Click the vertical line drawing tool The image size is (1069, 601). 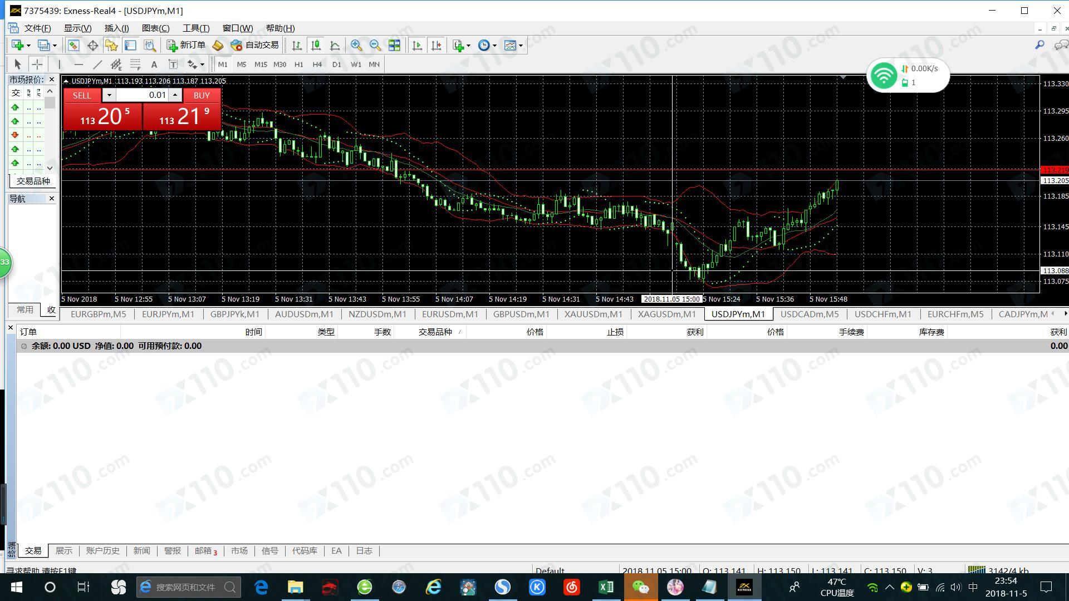[59, 65]
